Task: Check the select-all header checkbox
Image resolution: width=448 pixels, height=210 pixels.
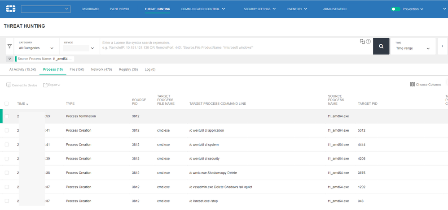Action: [7, 103]
